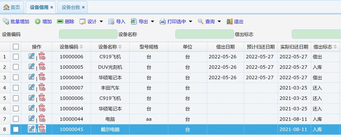Click the 删除 delete toolbar icon
The width and height of the screenshot is (341, 137).
(x=60, y=22)
